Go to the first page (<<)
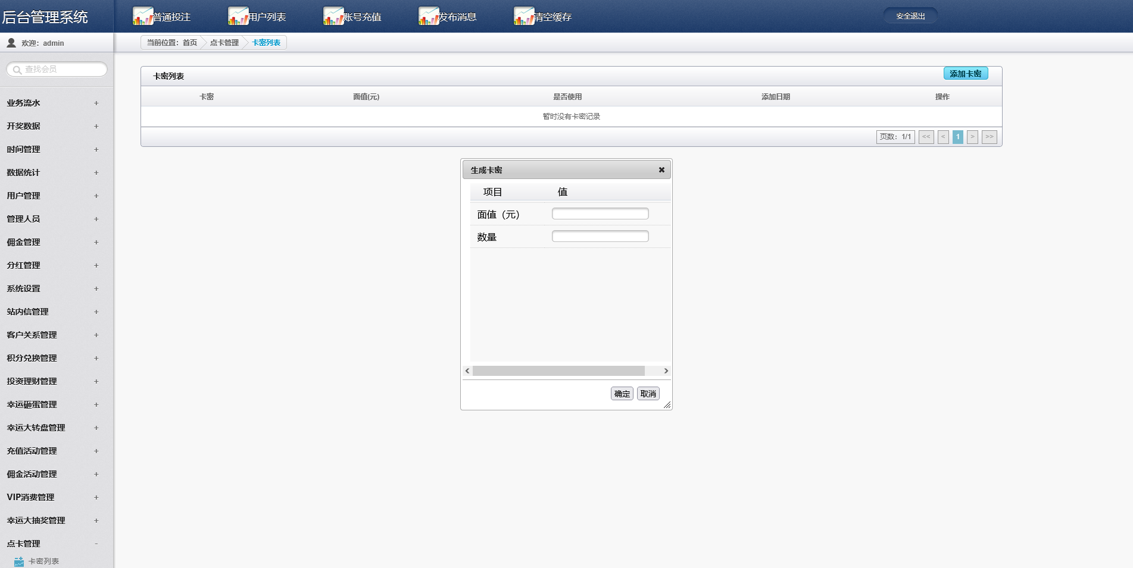1133x568 pixels. click(926, 137)
